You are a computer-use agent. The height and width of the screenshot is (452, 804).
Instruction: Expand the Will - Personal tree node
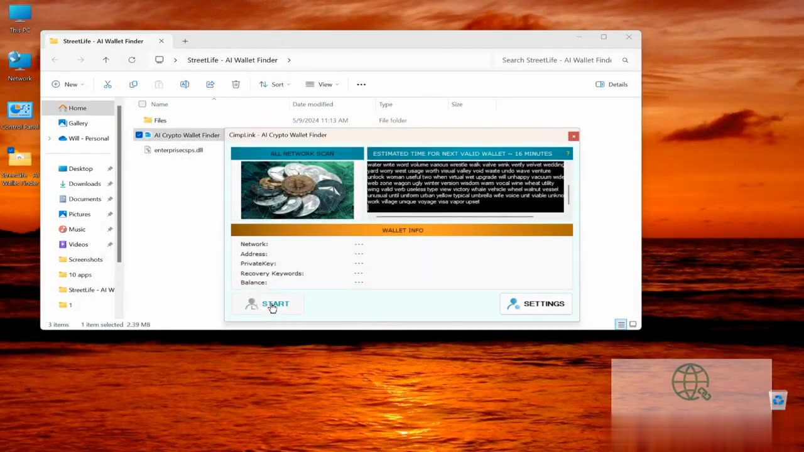pyautogui.click(x=50, y=138)
